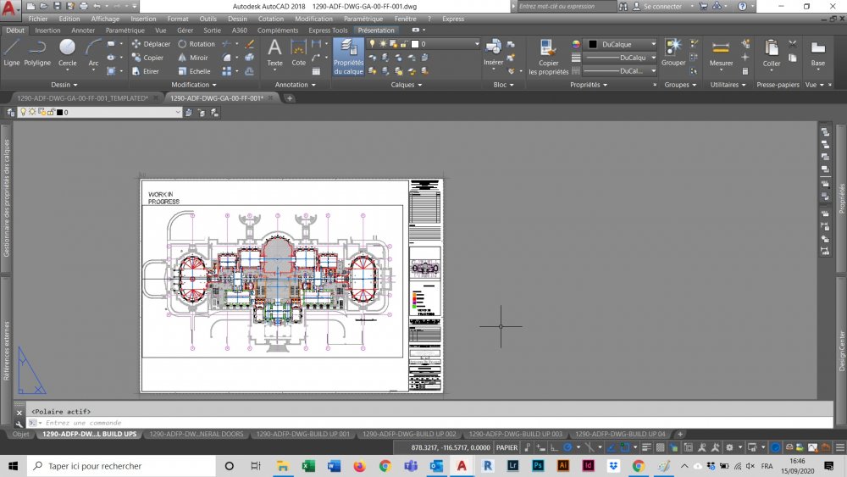Click the Insérer block icon
Screen dimensions: 847x477
[493, 53]
